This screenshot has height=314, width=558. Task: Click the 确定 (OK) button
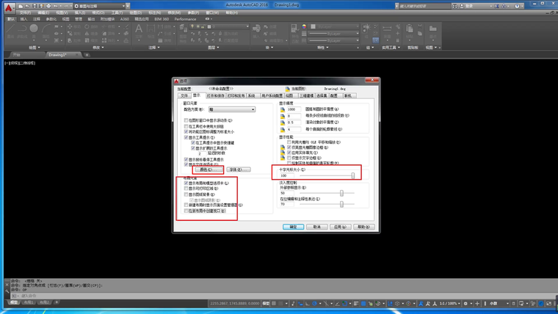coord(293,227)
